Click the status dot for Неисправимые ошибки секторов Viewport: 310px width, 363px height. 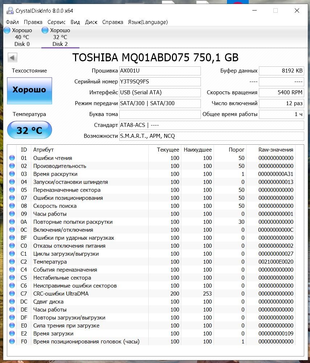(12, 286)
